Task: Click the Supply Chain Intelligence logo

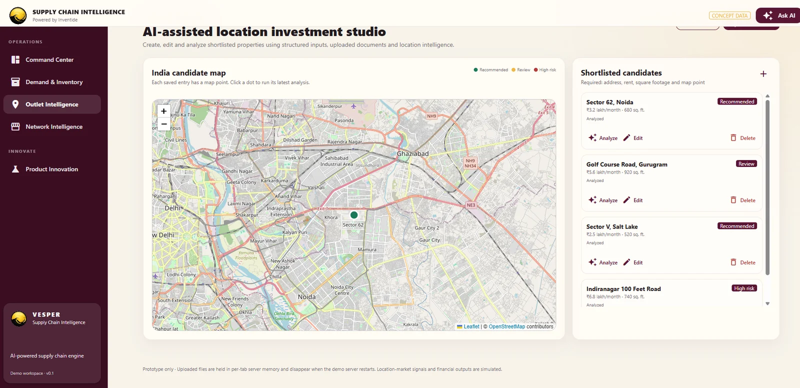Action: (18, 15)
